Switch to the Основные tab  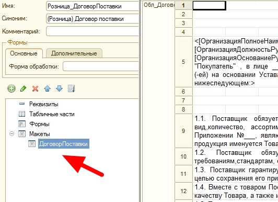[24, 53]
